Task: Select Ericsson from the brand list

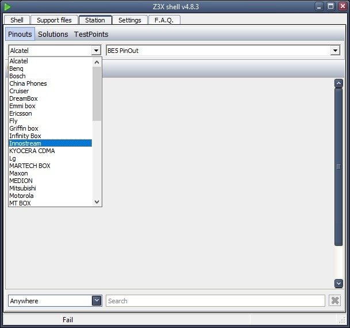Action: pyautogui.click(x=50, y=113)
